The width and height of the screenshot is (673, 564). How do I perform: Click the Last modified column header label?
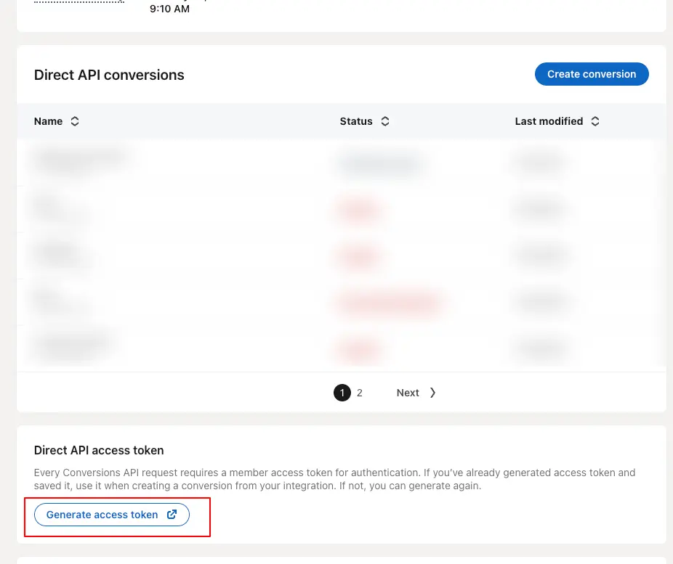[x=549, y=121]
